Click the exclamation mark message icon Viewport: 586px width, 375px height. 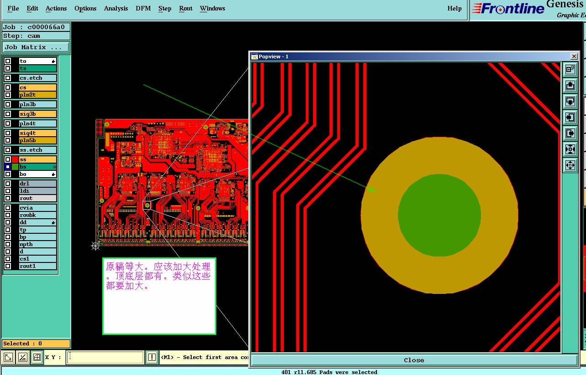tap(152, 358)
